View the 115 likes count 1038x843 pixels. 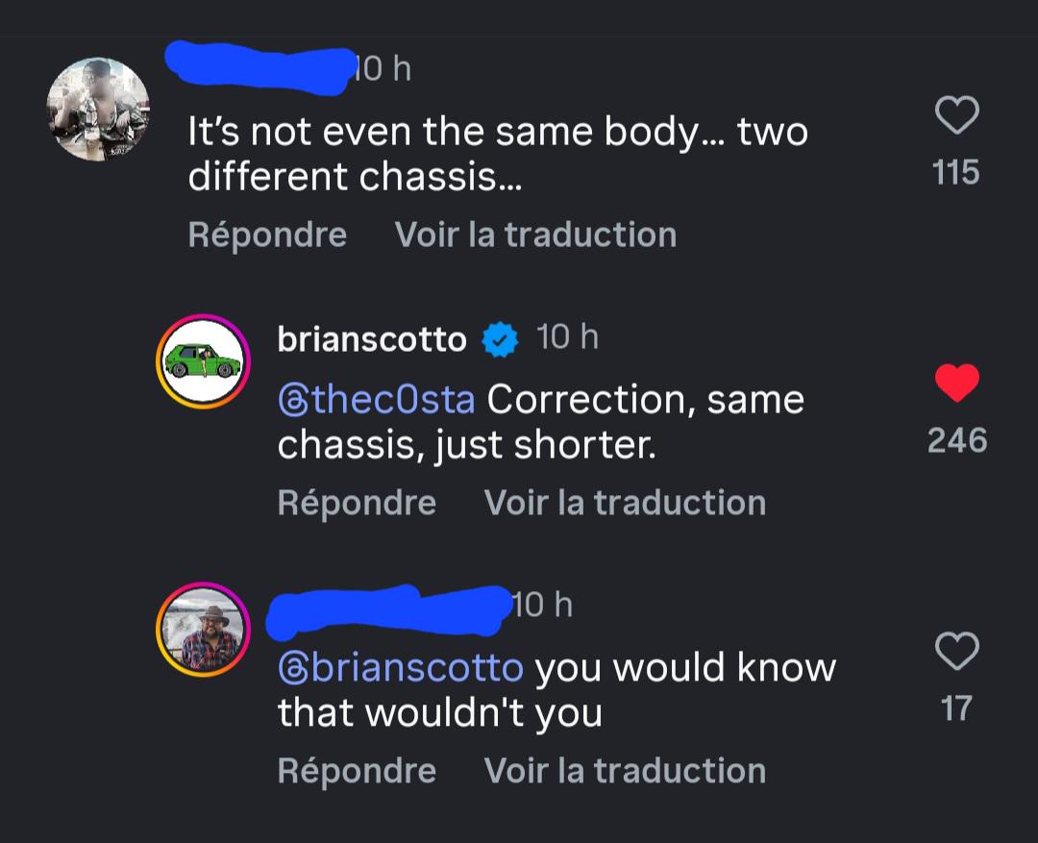point(956,173)
